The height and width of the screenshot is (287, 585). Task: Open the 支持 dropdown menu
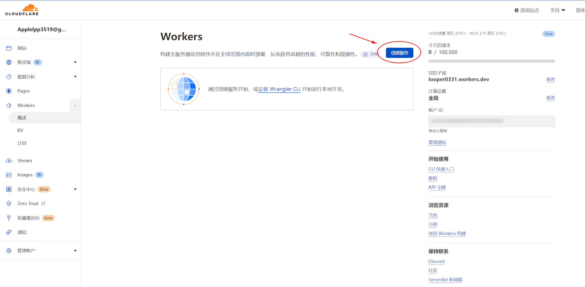click(558, 10)
